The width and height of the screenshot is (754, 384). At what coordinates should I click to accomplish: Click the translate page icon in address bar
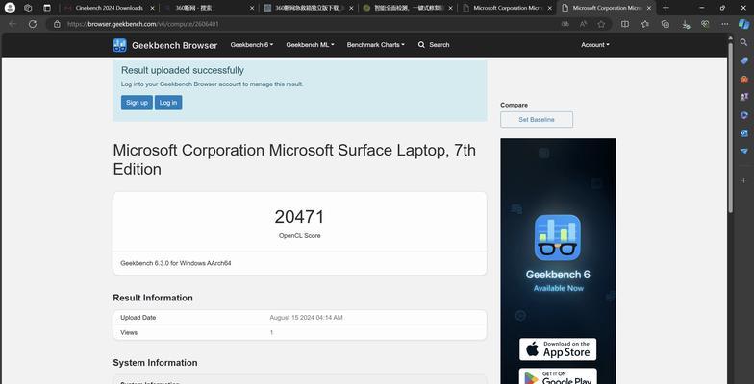tap(565, 24)
